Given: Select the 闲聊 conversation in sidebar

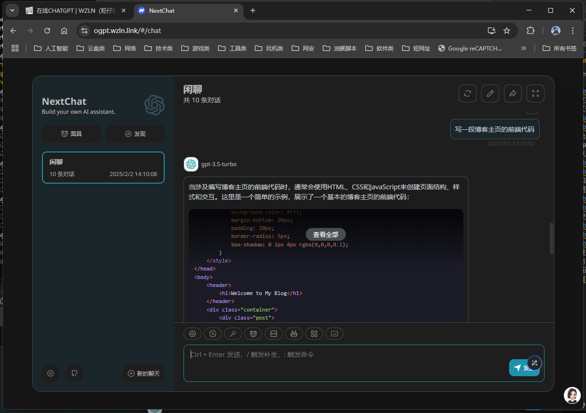Looking at the screenshot, I should pos(103,168).
